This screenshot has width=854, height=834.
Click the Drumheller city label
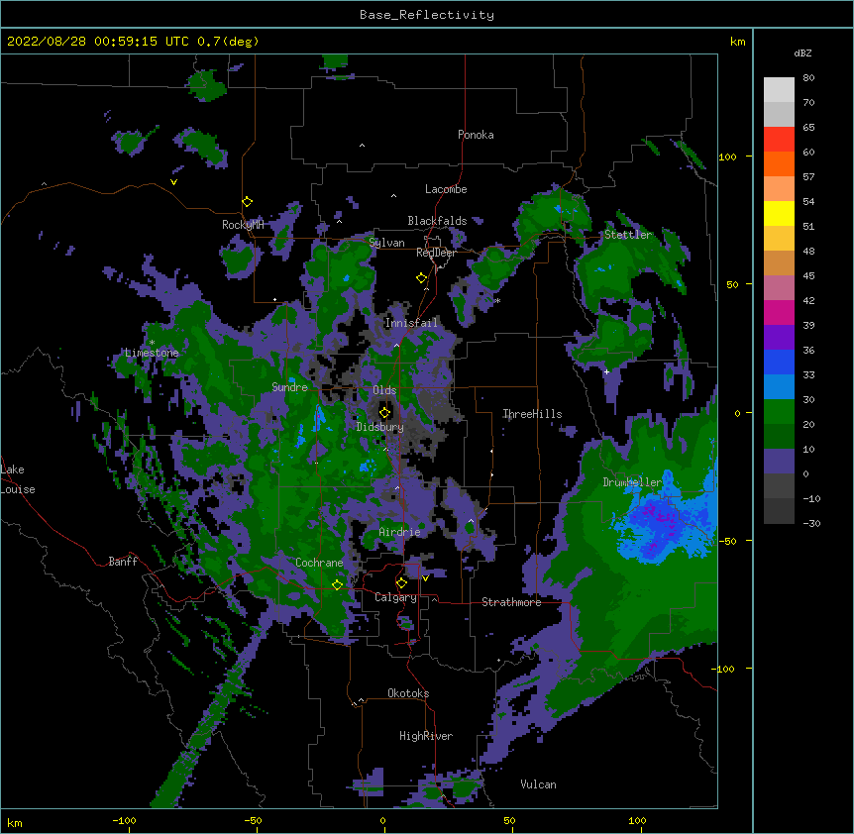pos(632,482)
